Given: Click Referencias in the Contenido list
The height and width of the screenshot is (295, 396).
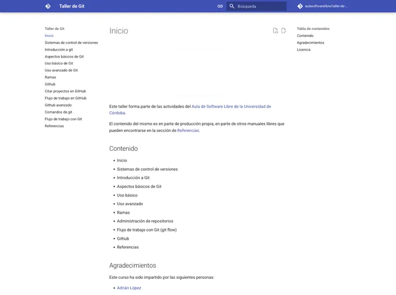Looking at the screenshot, I should click(x=128, y=247).
